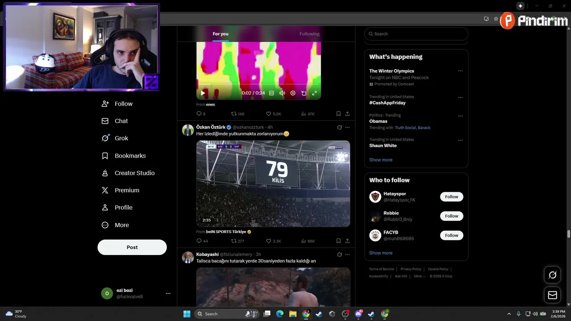Viewport: 571px width, 321px height.
Task: Click the top video progress bar
Action: (259, 85)
